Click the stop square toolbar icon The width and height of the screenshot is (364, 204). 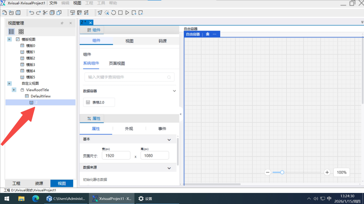point(120,13)
